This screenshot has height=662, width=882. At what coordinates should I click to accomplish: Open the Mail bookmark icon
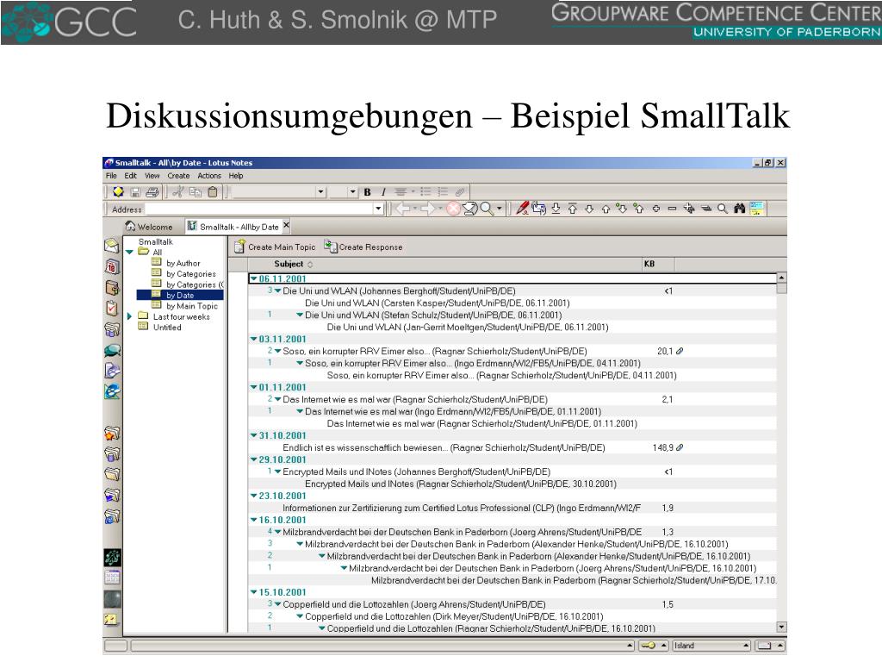coord(112,246)
